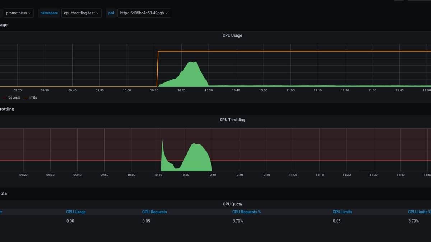Screen dimensions: 431x242
Task: Open the CPU Throttling panel title menu
Action: (232, 120)
